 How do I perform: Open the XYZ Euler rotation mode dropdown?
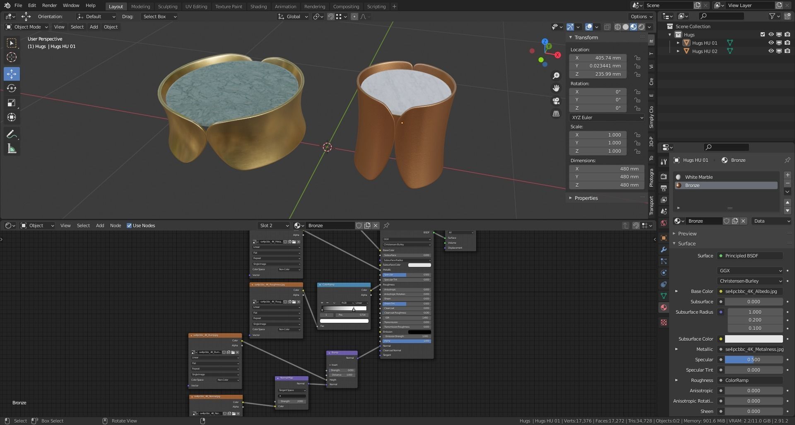click(607, 118)
